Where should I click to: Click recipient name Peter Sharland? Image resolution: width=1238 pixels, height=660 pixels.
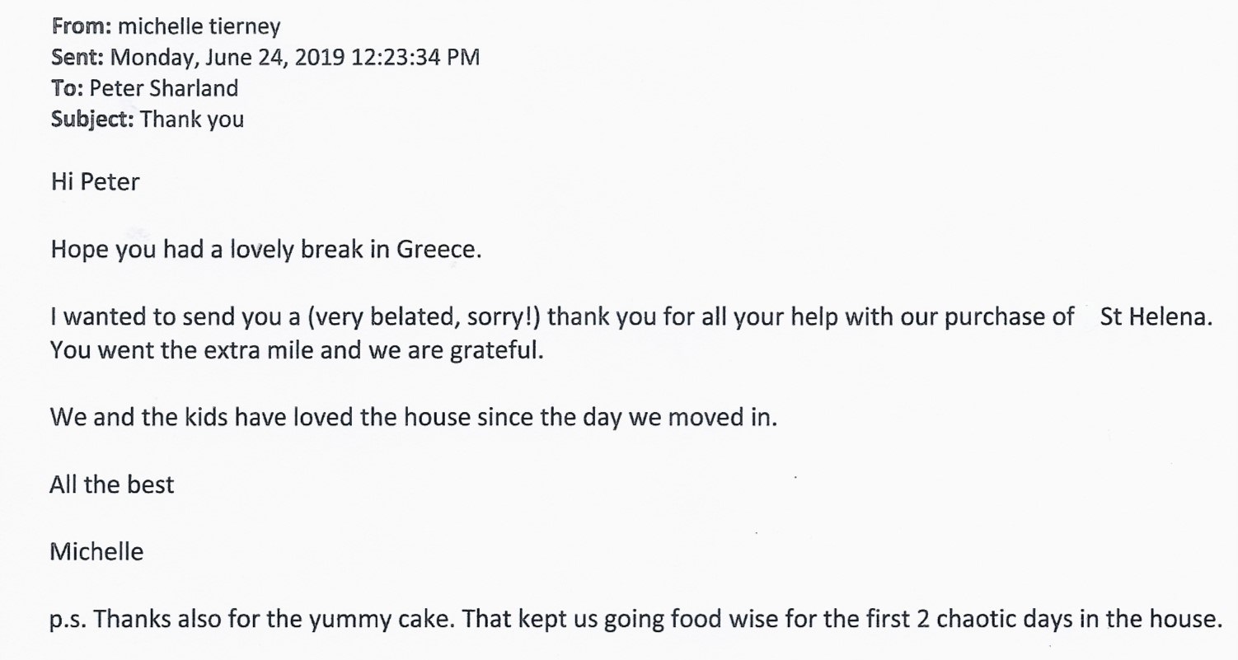[163, 87]
